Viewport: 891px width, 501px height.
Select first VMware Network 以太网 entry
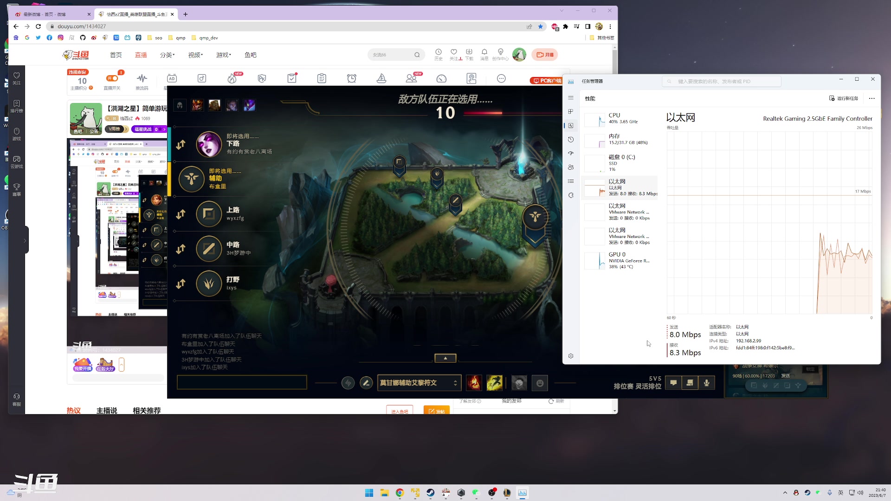pos(620,212)
